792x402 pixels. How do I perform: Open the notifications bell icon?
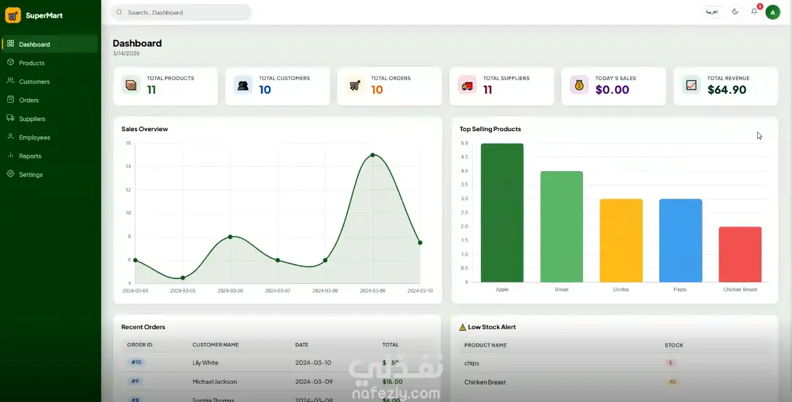point(754,12)
